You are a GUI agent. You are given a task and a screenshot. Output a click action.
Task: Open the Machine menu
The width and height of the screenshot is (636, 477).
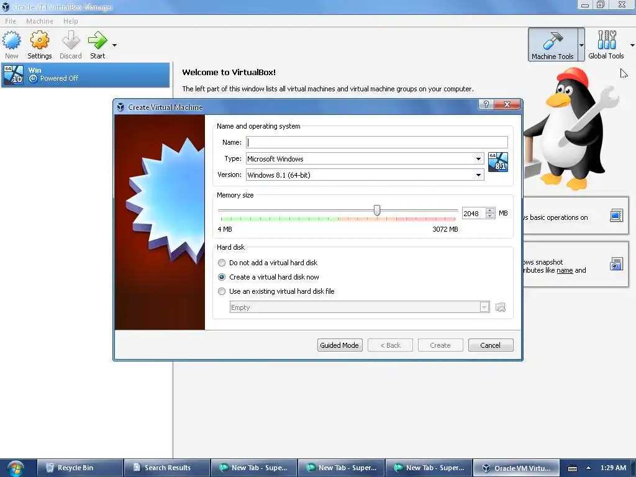coord(39,21)
